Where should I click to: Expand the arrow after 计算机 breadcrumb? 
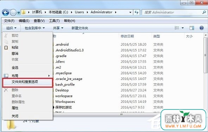point(45,12)
